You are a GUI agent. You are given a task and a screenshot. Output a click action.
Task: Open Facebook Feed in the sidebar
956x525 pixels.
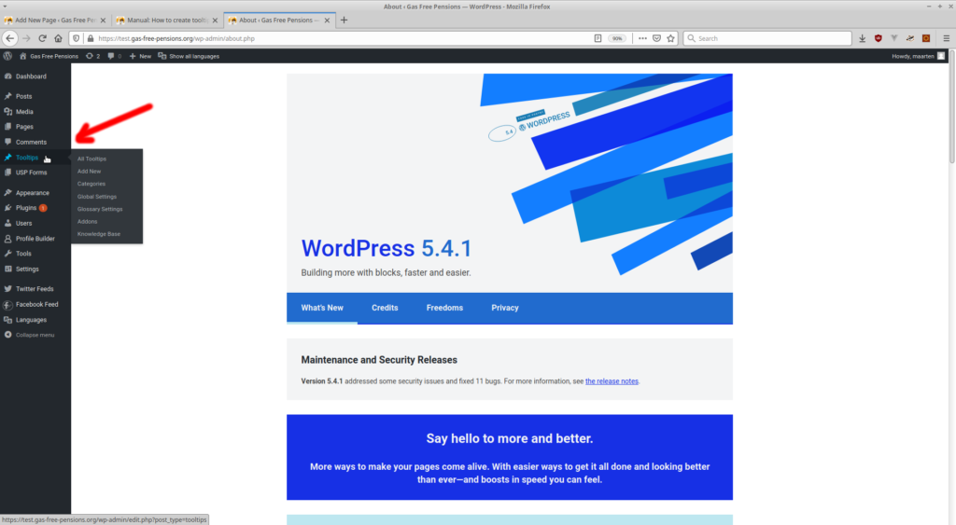(x=35, y=304)
